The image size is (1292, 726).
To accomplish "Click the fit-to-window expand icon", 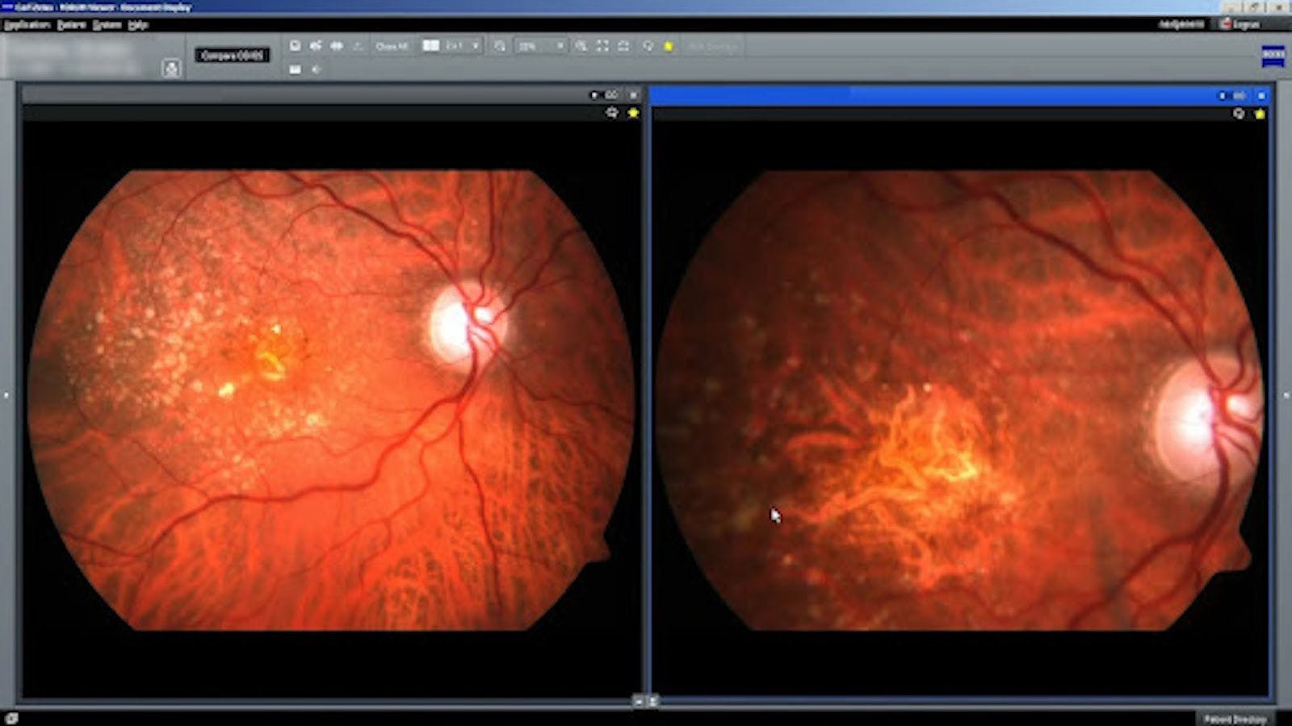I will [x=602, y=46].
